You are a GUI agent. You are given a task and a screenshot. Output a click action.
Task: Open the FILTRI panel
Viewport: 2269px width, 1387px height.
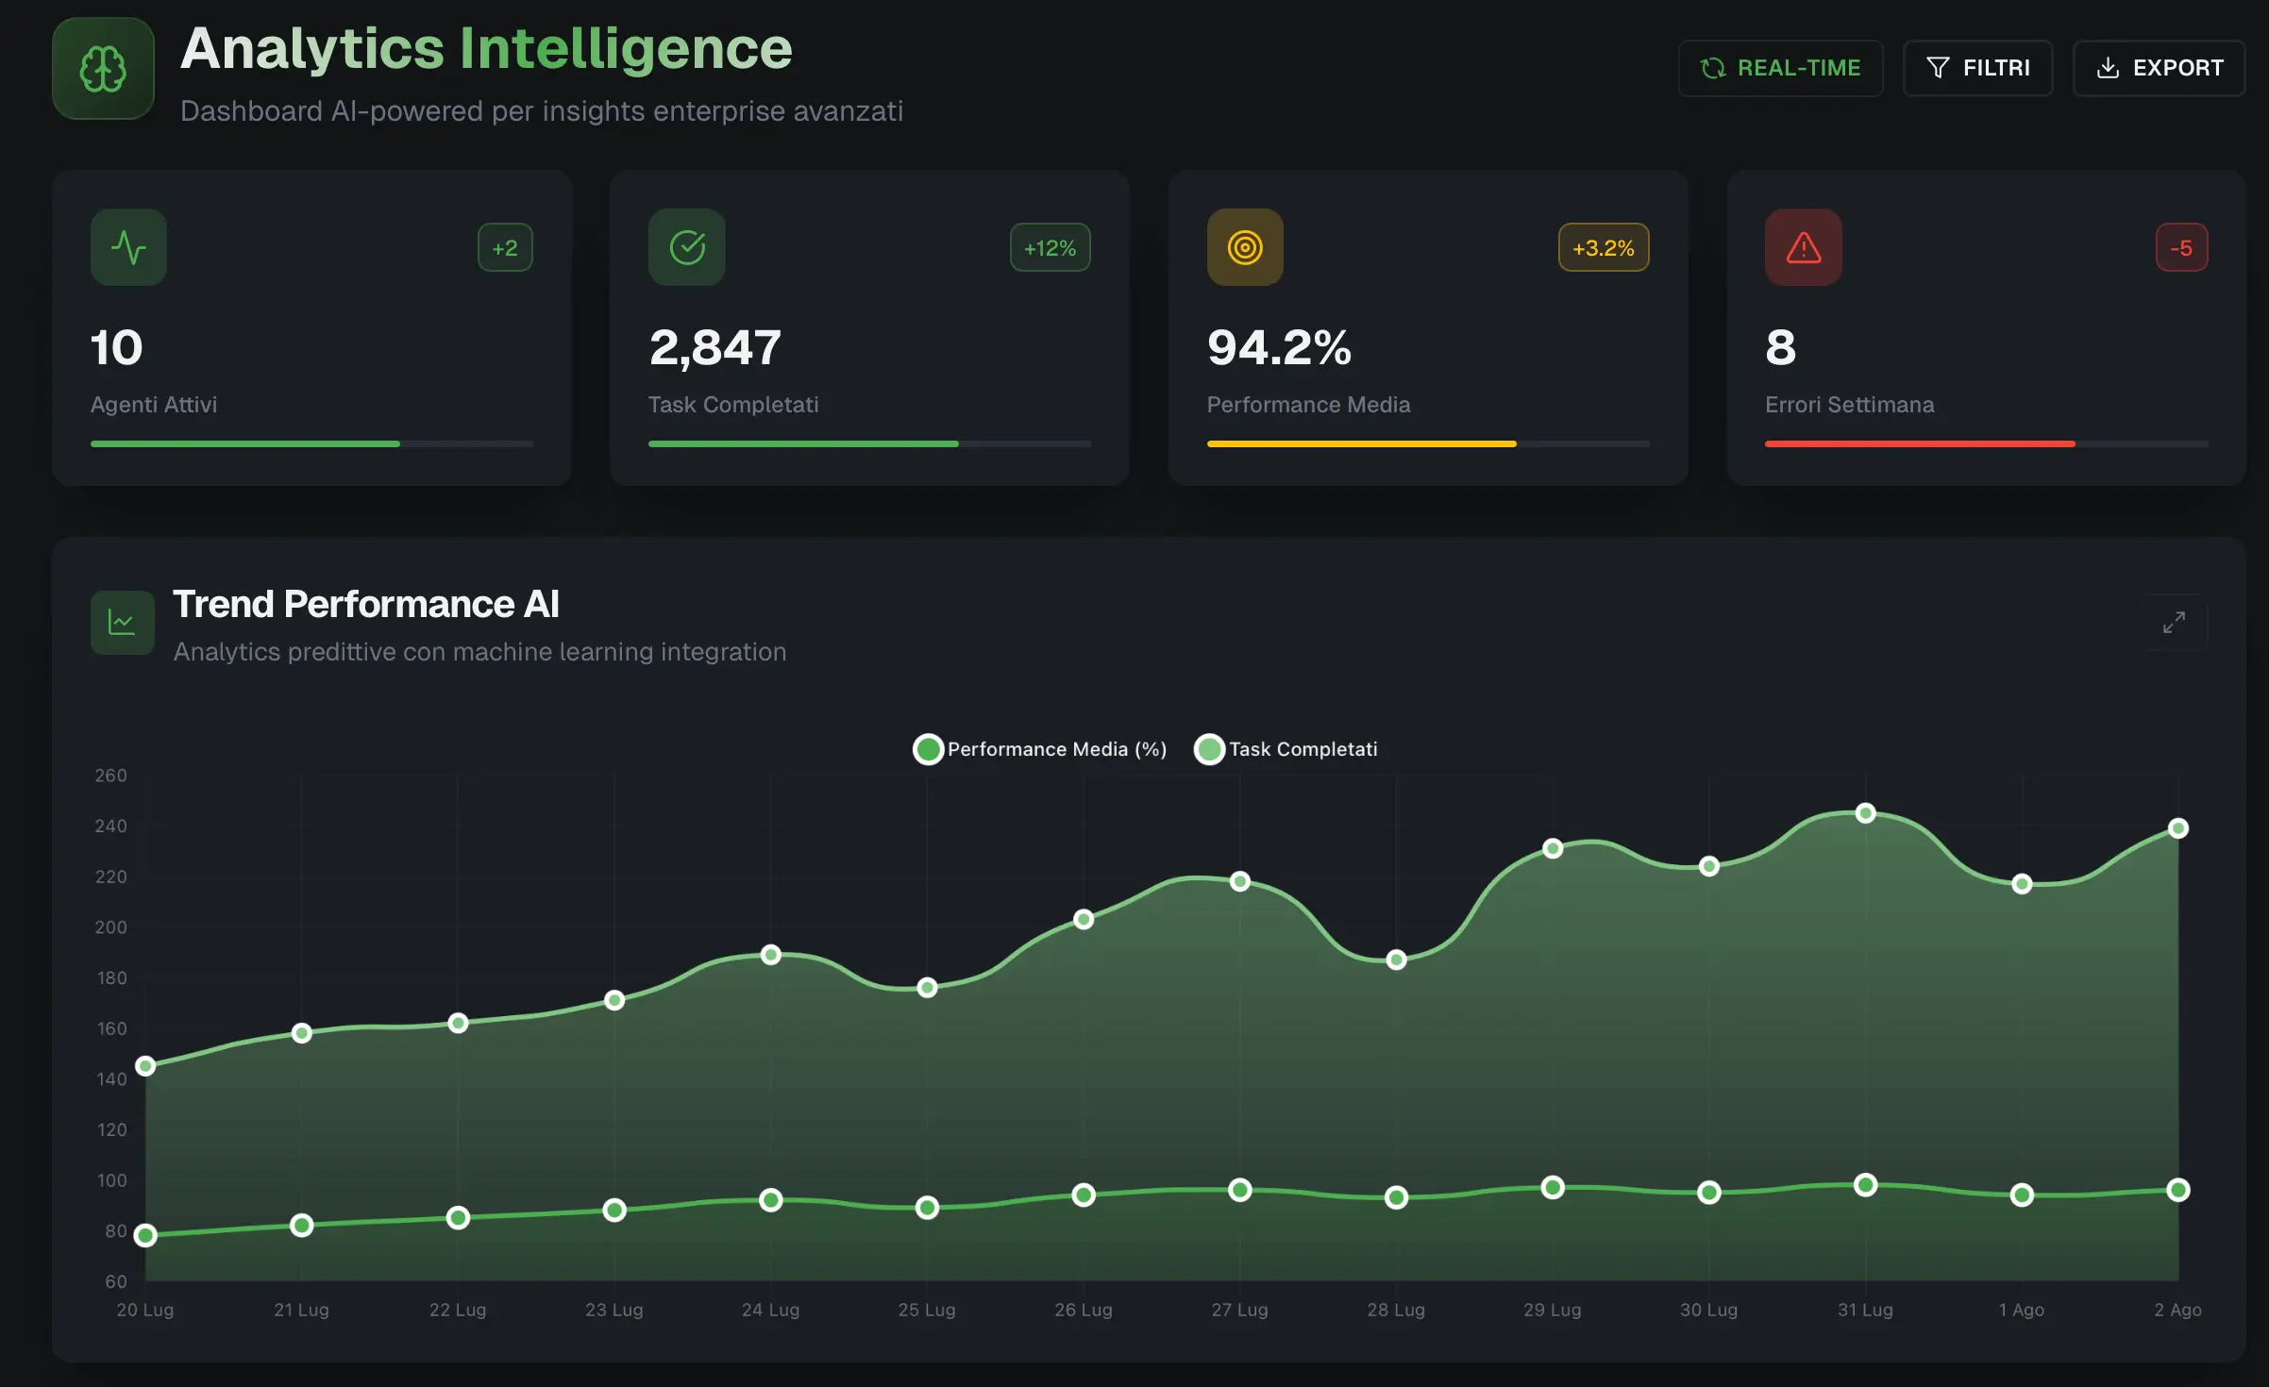click(x=1978, y=67)
